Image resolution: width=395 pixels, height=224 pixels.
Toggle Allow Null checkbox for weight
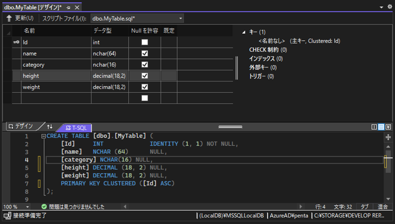[144, 87]
